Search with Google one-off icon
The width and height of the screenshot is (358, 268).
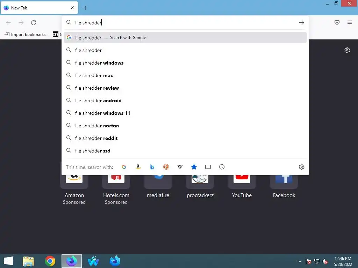[x=124, y=167]
